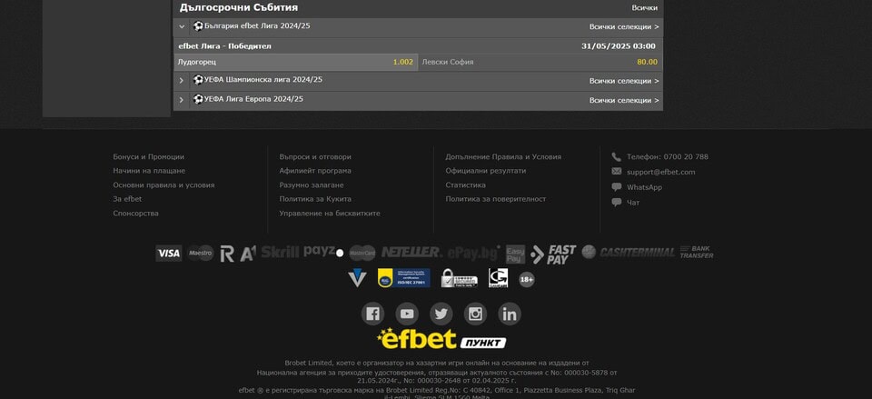Click football icon beside УЕФА Шампионска лига
This screenshot has width=872, height=399.
point(198,80)
